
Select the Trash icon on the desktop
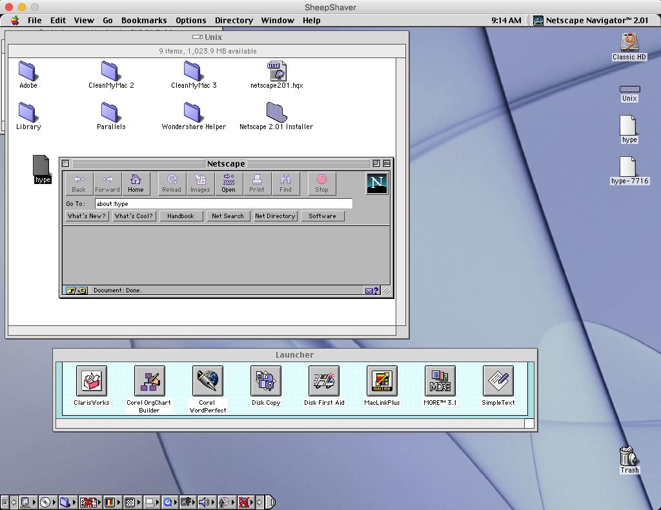(x=629, y=456)
